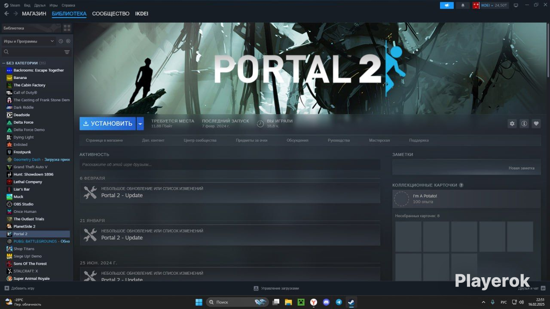Viewport: 550px width, 309px height.
Task: Open the Игры menu
Action: tap(54, 5)
